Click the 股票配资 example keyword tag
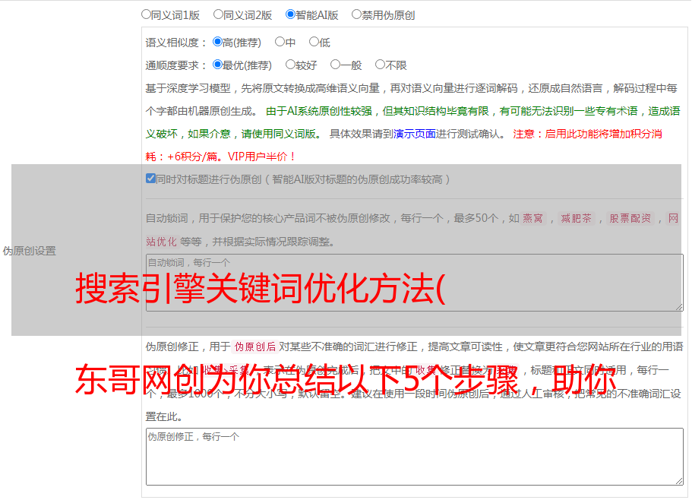692x500 pixels. [630, 219]
